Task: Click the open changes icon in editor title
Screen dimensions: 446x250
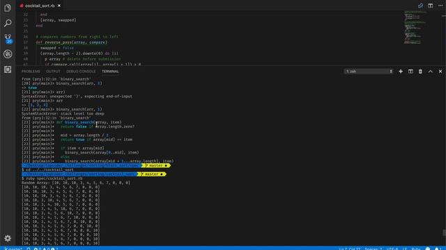Action: [420, 6]
